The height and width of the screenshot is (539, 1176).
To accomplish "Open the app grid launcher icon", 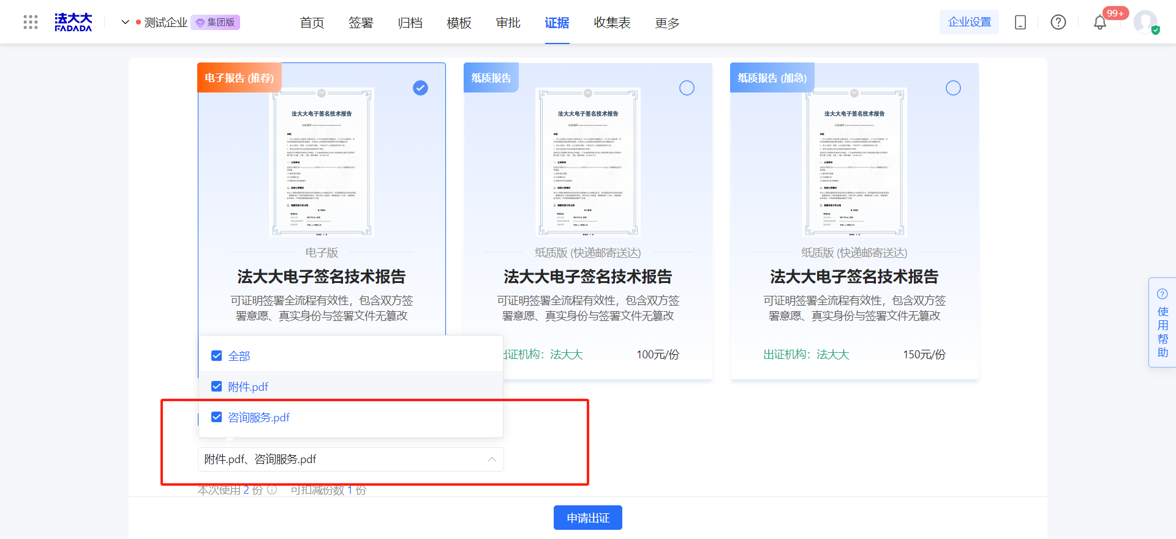I will pos(31,23).
